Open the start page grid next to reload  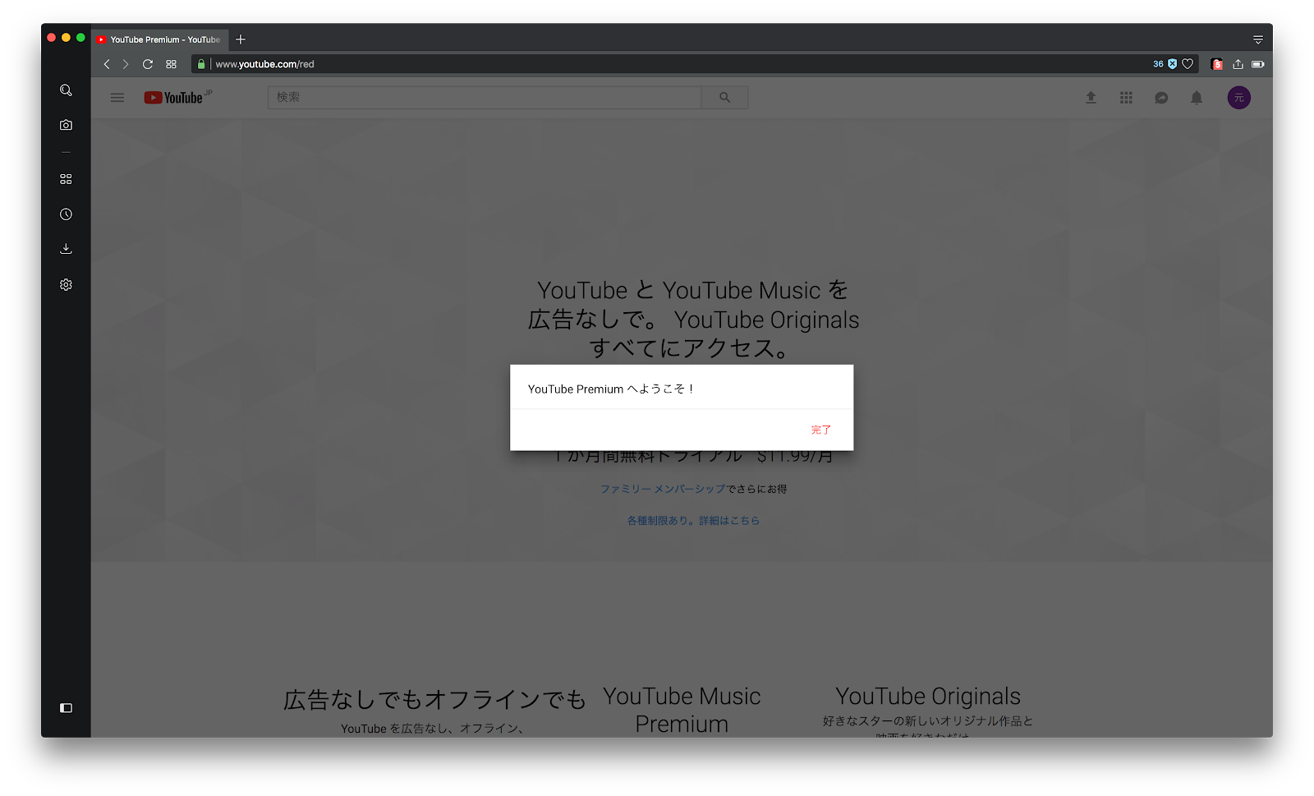coord(171,64)
